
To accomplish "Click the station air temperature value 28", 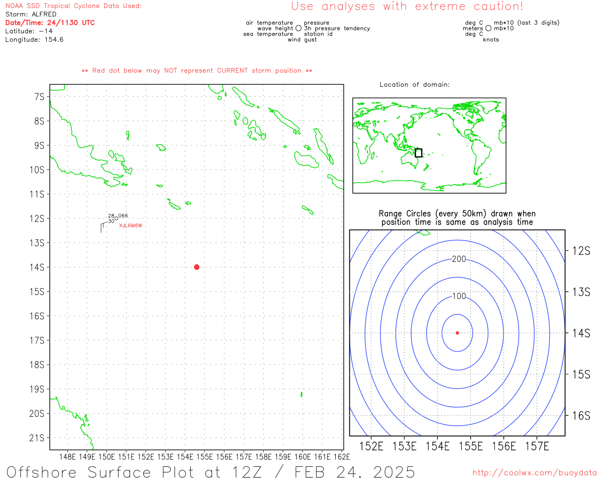I will [x=111, y=216].
